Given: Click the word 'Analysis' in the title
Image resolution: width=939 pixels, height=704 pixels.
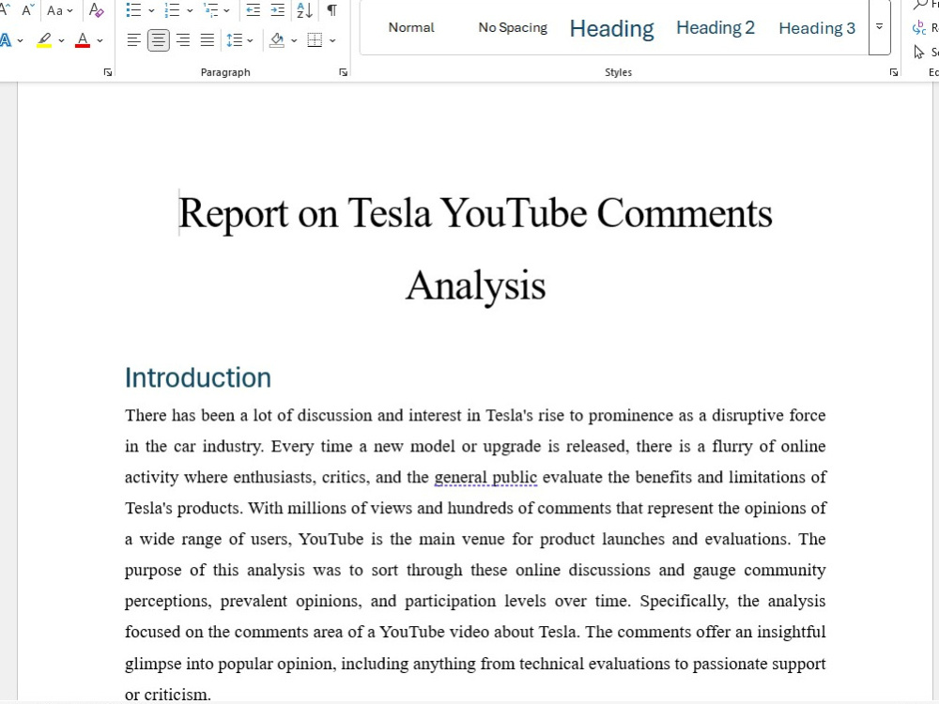Looking at the screenshot, I should (475, 285).
